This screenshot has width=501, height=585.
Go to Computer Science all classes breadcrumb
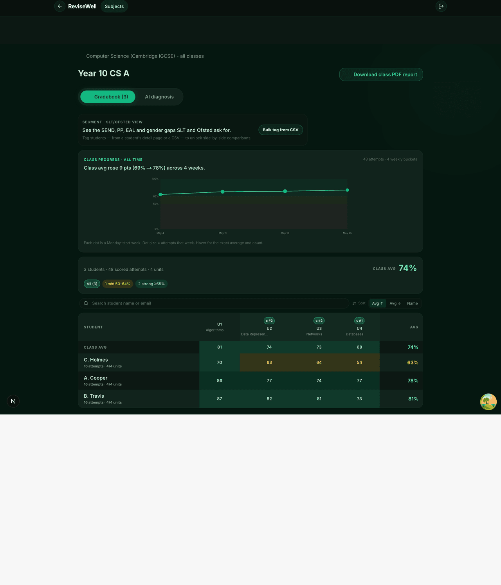click(x=145, y=56)
